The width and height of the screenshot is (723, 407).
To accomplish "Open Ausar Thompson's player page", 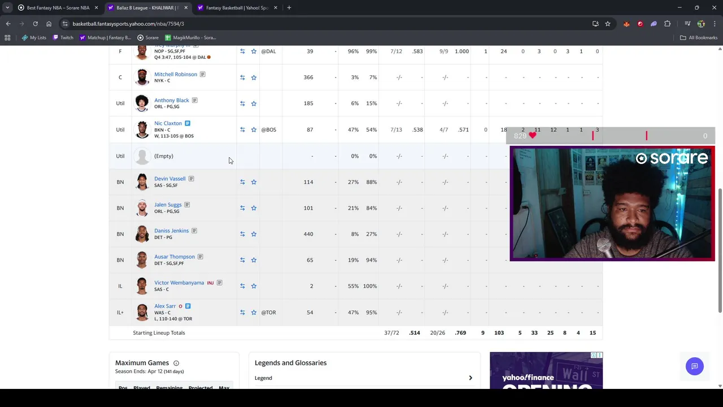I will click(175, 257).
